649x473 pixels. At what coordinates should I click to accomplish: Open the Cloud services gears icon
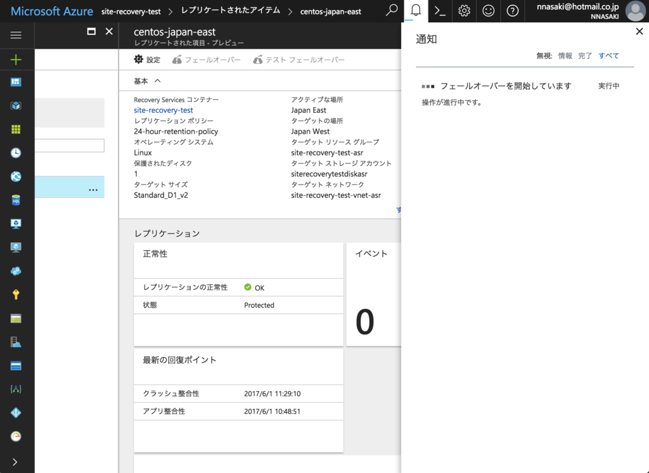pos(16,271)
